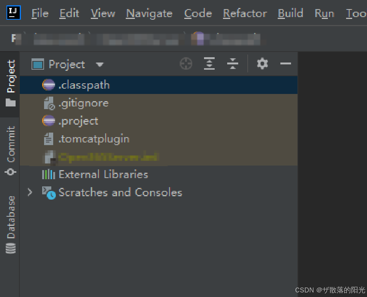This screenshot has width=367, height=297.
Task: Click the Select Opened File crosshair icon
Action: 186,64
